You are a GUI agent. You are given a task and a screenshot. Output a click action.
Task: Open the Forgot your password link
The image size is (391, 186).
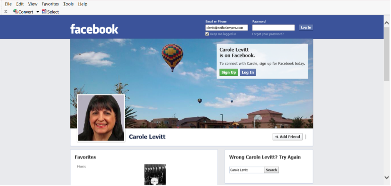(x=268, y=34)
